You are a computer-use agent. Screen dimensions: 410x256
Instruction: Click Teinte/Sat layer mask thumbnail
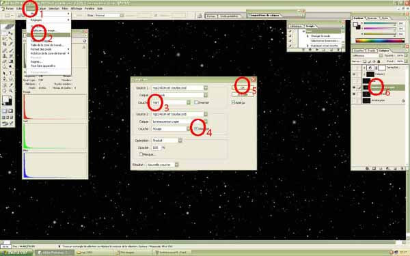tap(382, 68)
